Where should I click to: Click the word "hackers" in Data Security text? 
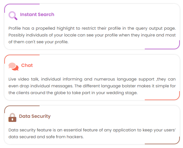tap(75, 137)
